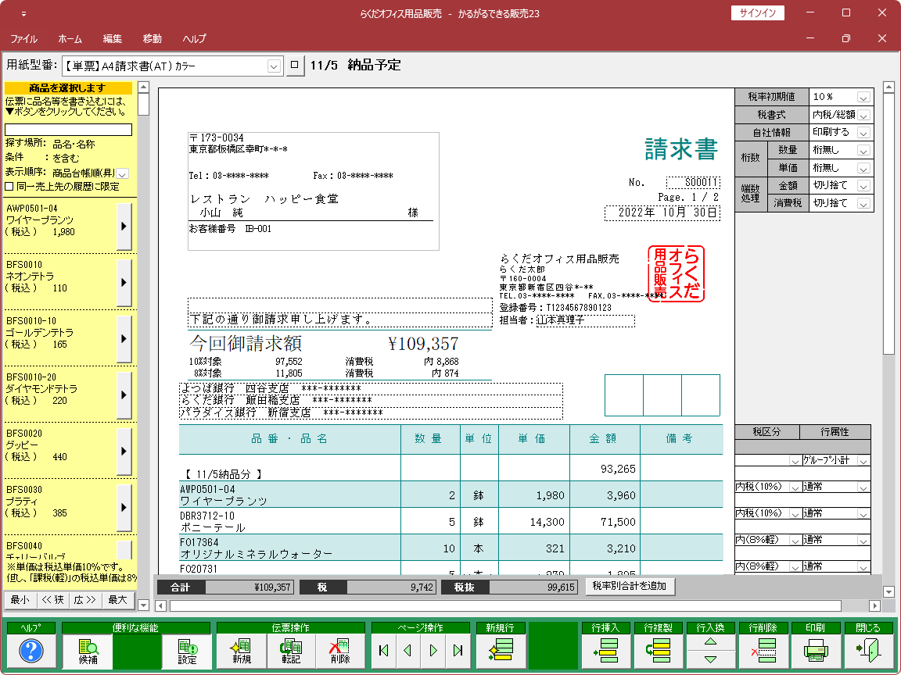Delete the slip with 削除 icon
Viewport: 901px width, 675px height.
tap(340, 651)
